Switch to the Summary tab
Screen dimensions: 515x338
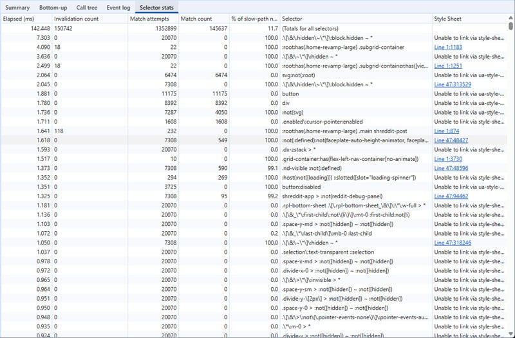(17, 7)
